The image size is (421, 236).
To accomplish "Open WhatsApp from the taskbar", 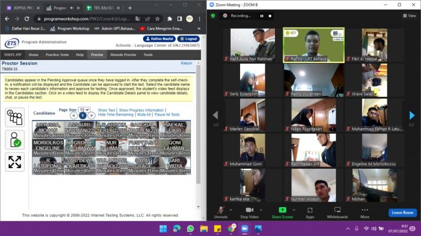I will pyautogui.click(x=190, y=228).
